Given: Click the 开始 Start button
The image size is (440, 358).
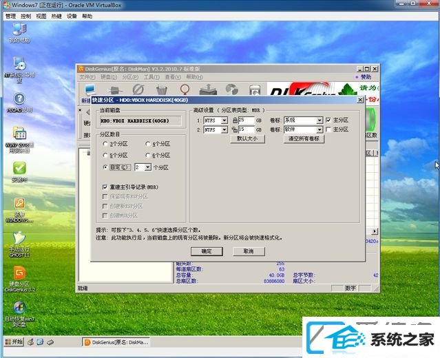Looking at the screenshot, I should [x=14, y=342].
